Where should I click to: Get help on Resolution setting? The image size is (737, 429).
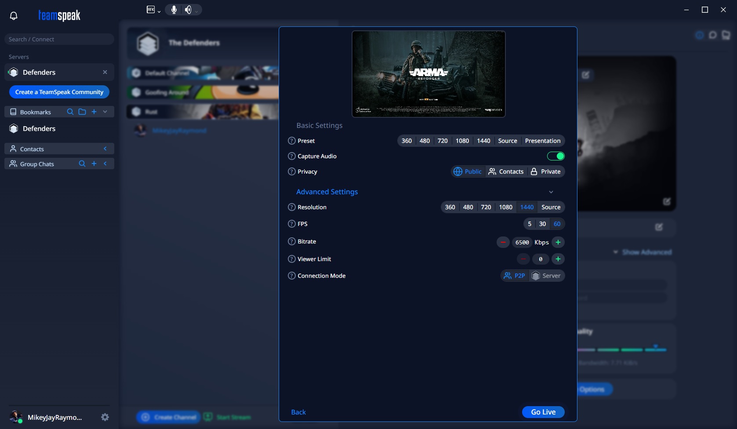(x=291, y=207)
